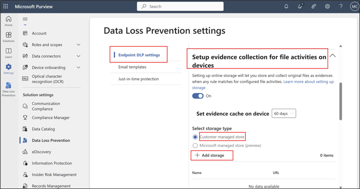This screenshot has width=360, height=189.
Task: Click the Data connectors icon
Action: [x=25, y=56]
